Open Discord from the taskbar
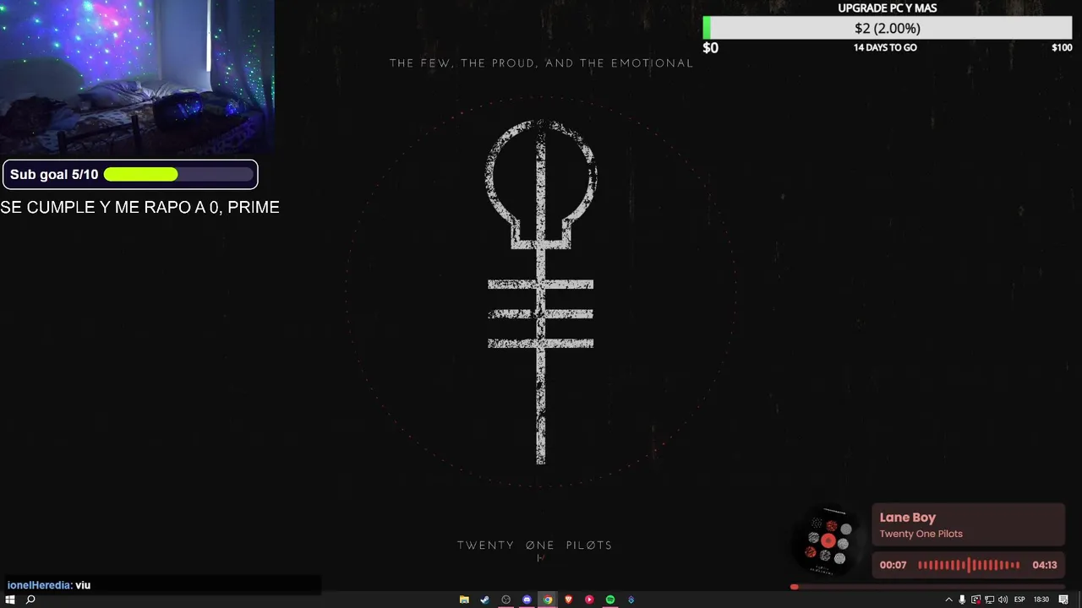The width and height of the screenshot is (1082, 608). tap(527, 600)
